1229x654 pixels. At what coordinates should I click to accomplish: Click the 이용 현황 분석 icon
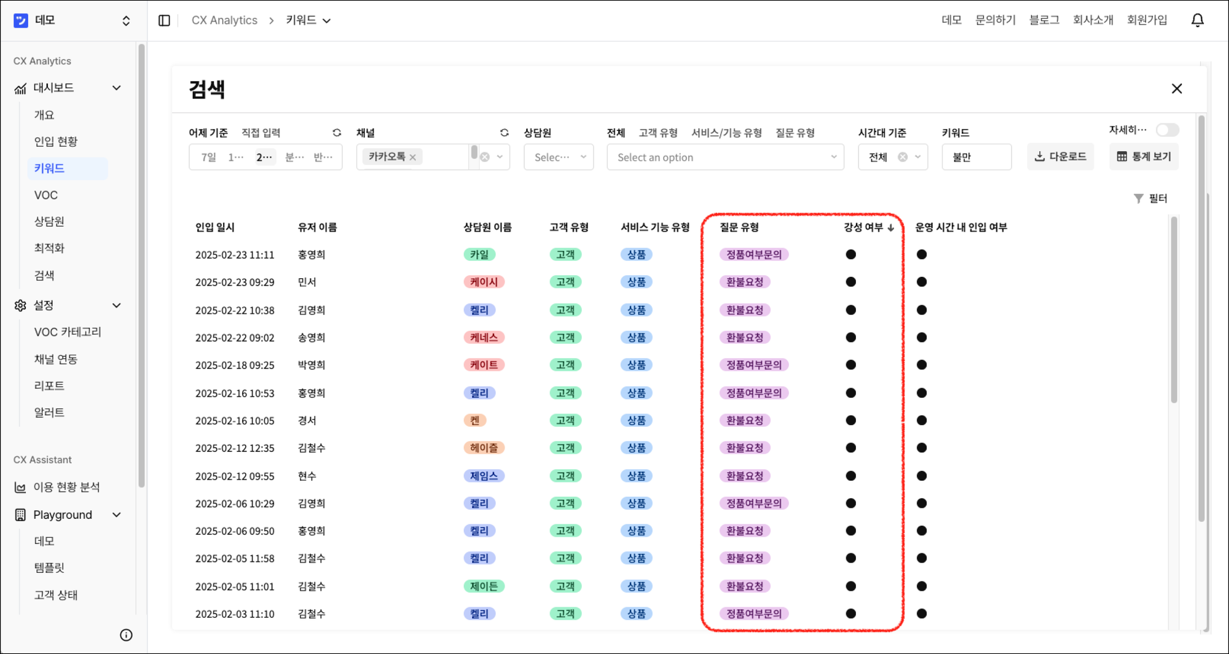[x=19, y=487]
